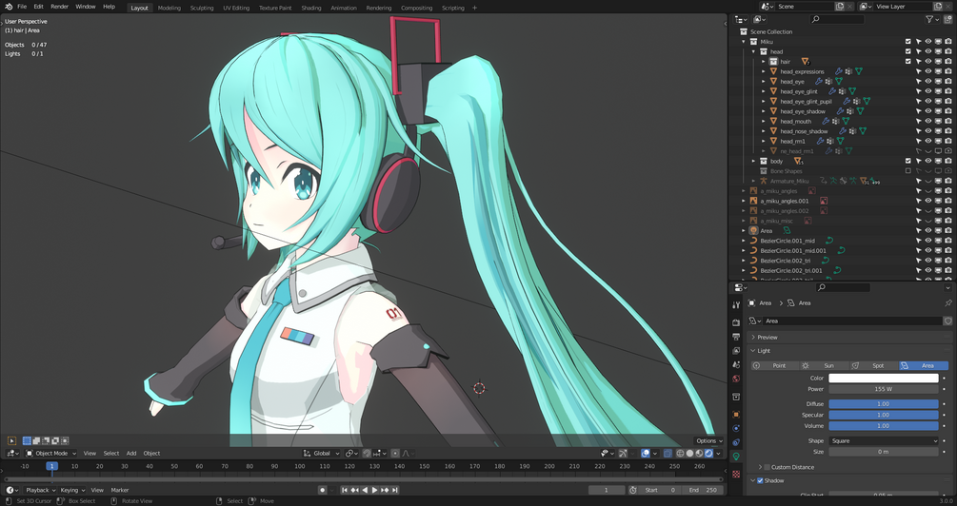Image resolution: width=957 pixels, height=506 pixels.
Task: Open the Global transform orientation dropdown
Action: pos(322,454)
